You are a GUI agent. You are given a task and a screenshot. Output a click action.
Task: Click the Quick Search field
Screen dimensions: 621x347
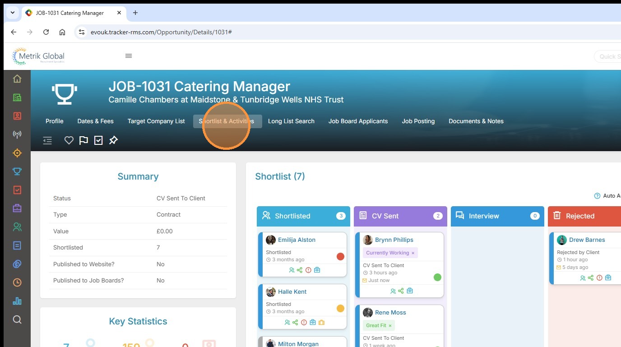607,56
